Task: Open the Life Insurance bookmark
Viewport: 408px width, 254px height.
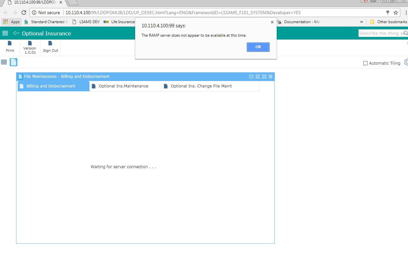Action: click(119, 22)
